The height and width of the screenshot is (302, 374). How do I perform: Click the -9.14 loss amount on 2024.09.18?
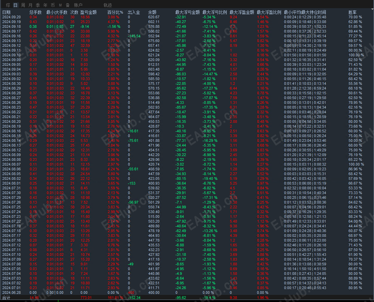[x=85, y=26]
